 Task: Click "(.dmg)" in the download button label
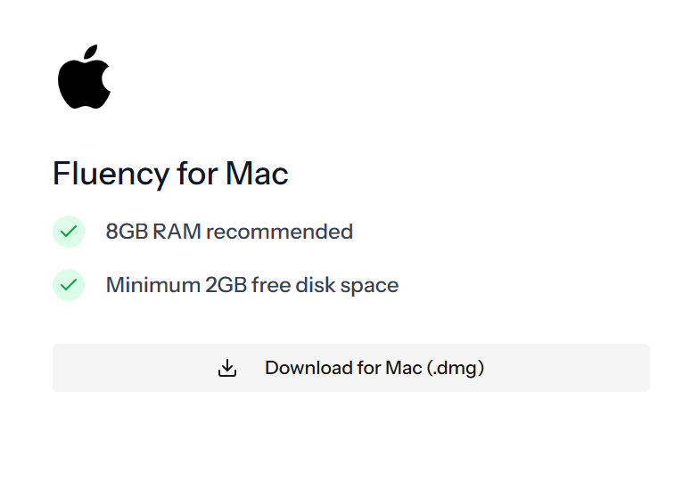455,369
